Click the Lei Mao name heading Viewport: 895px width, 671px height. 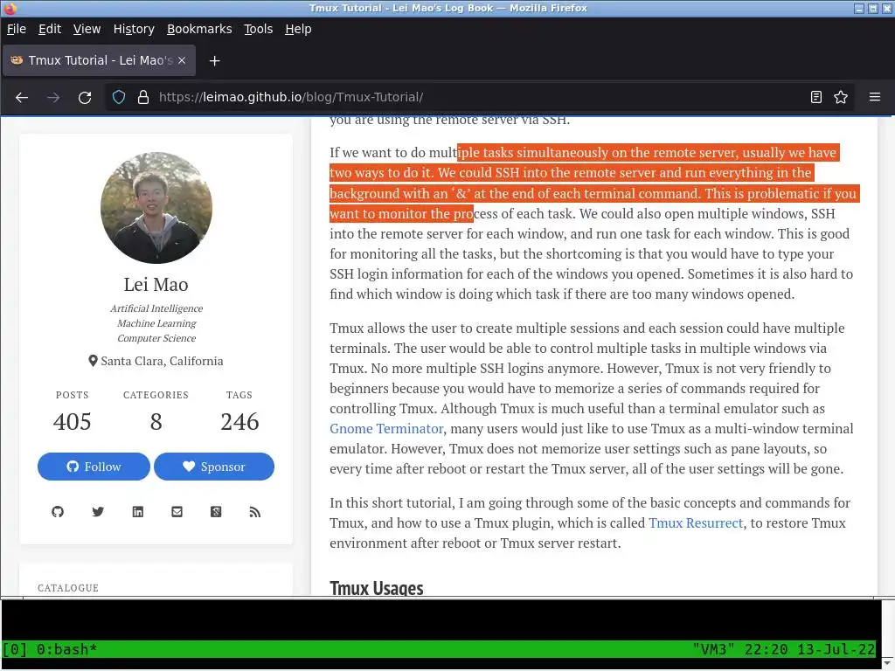tap(156, 285)
